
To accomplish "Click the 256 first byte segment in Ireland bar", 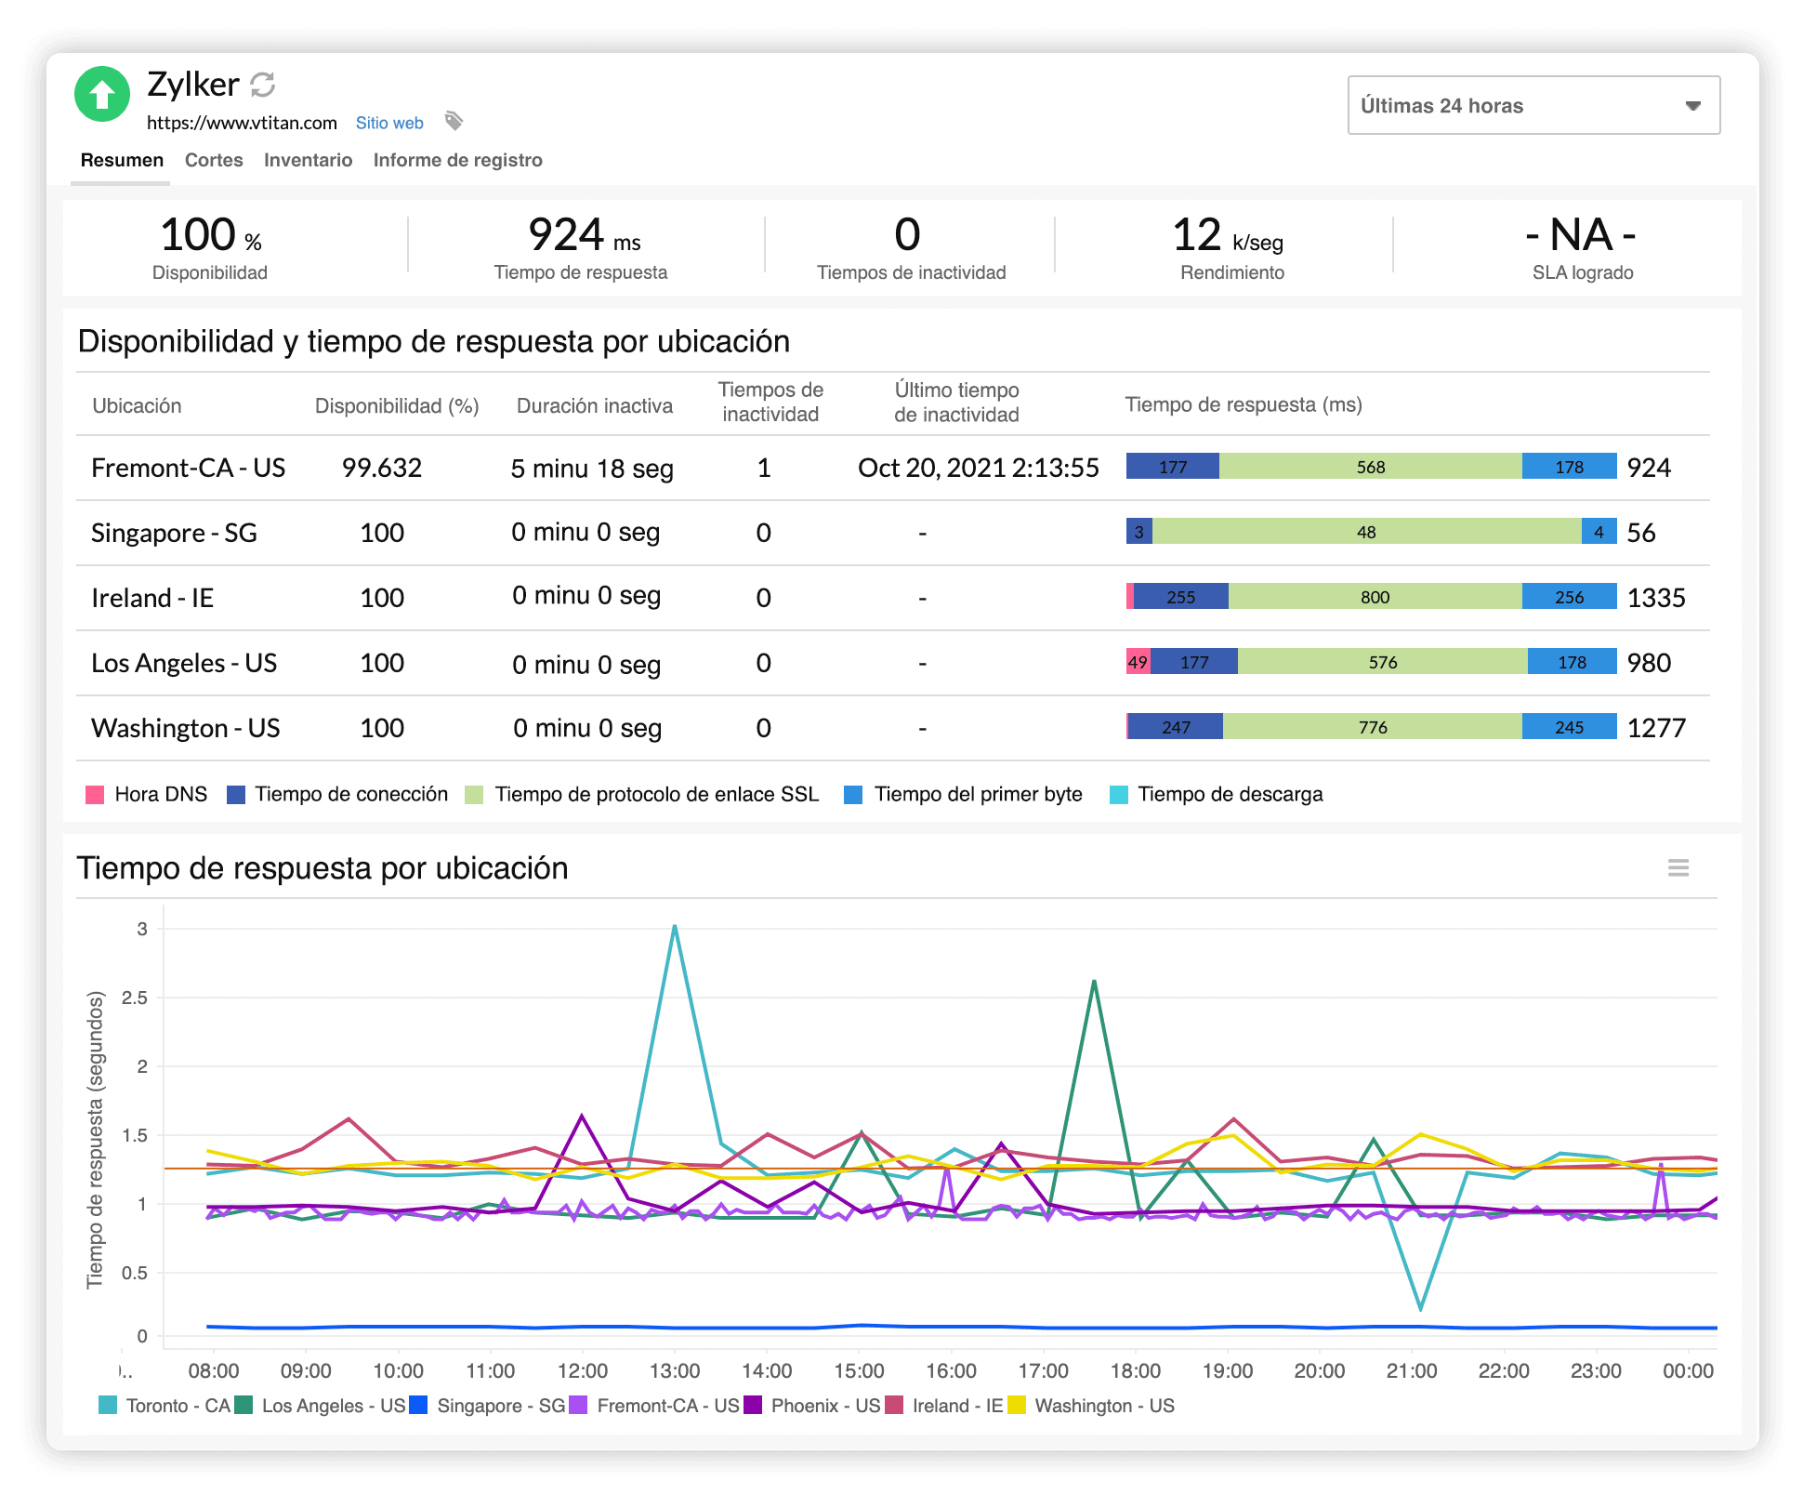I will point(1570,596).
